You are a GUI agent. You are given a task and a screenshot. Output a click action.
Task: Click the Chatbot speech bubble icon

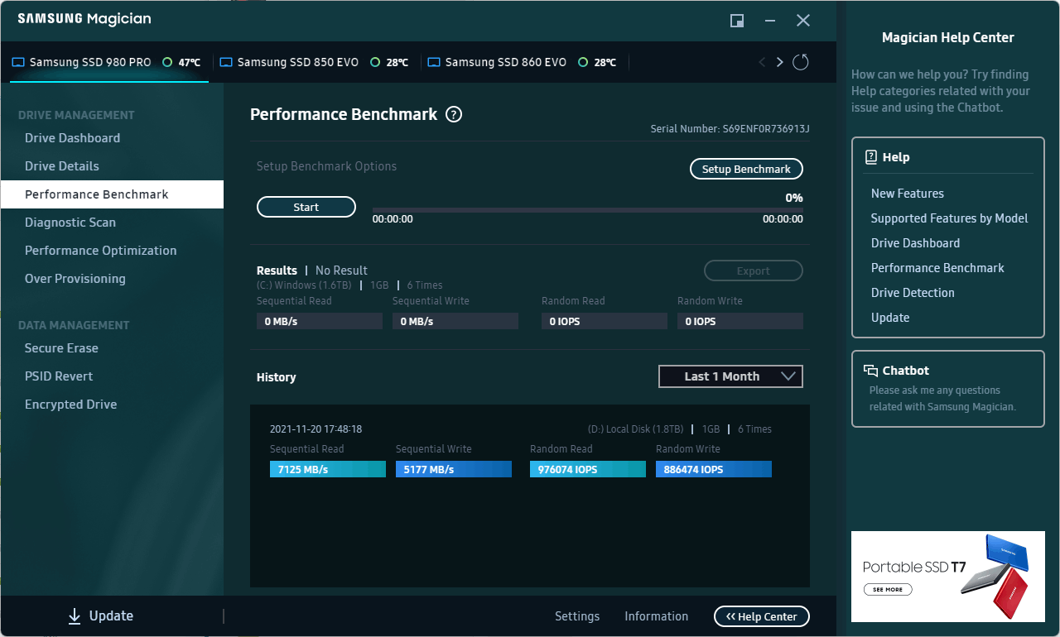tap(870, 371)
